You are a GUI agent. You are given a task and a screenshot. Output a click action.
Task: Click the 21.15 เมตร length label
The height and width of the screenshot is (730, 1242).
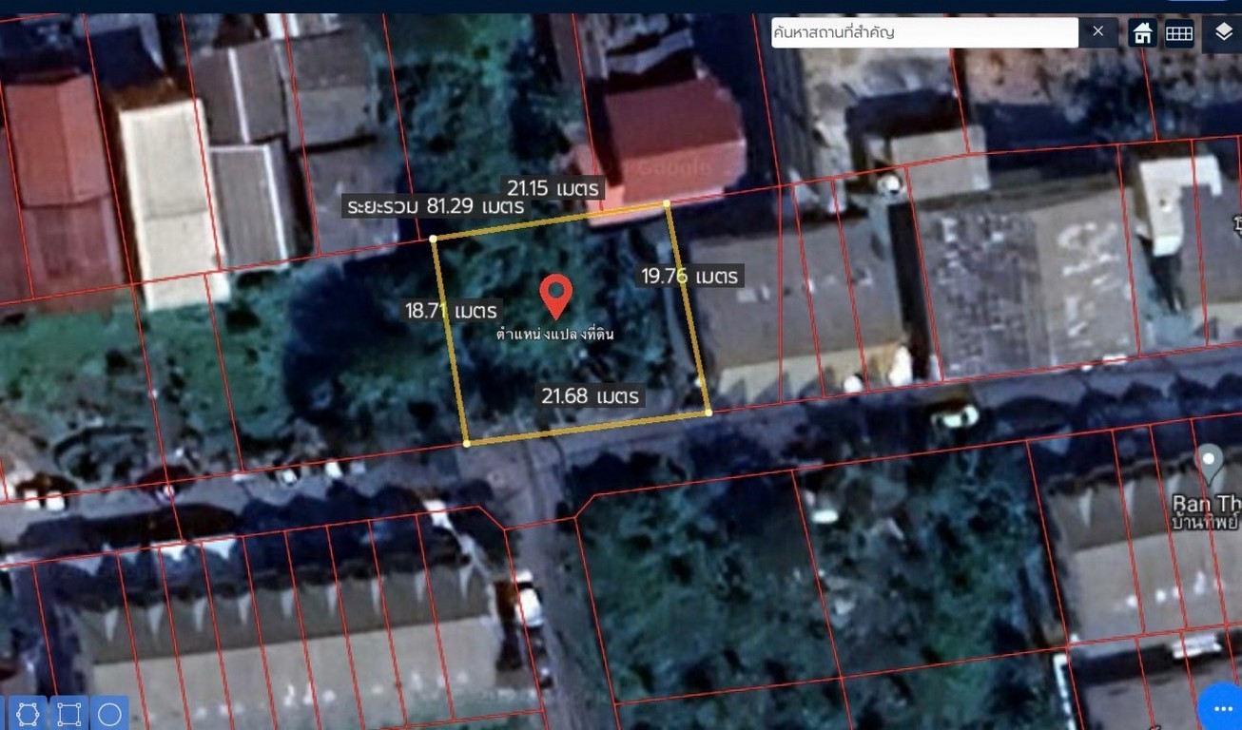click(x=553, y=188)
